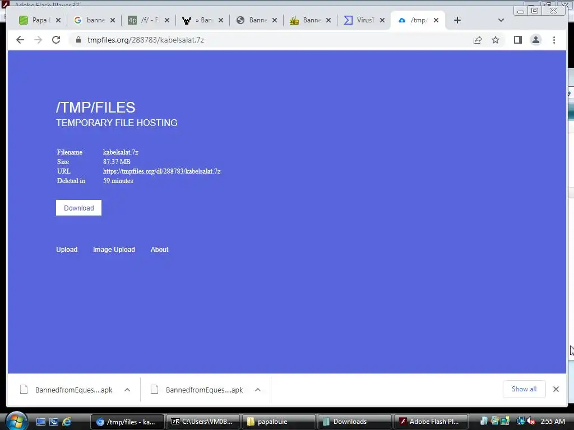Expand options for second apk download
574x430 pixels.
(x=258, y=390)
